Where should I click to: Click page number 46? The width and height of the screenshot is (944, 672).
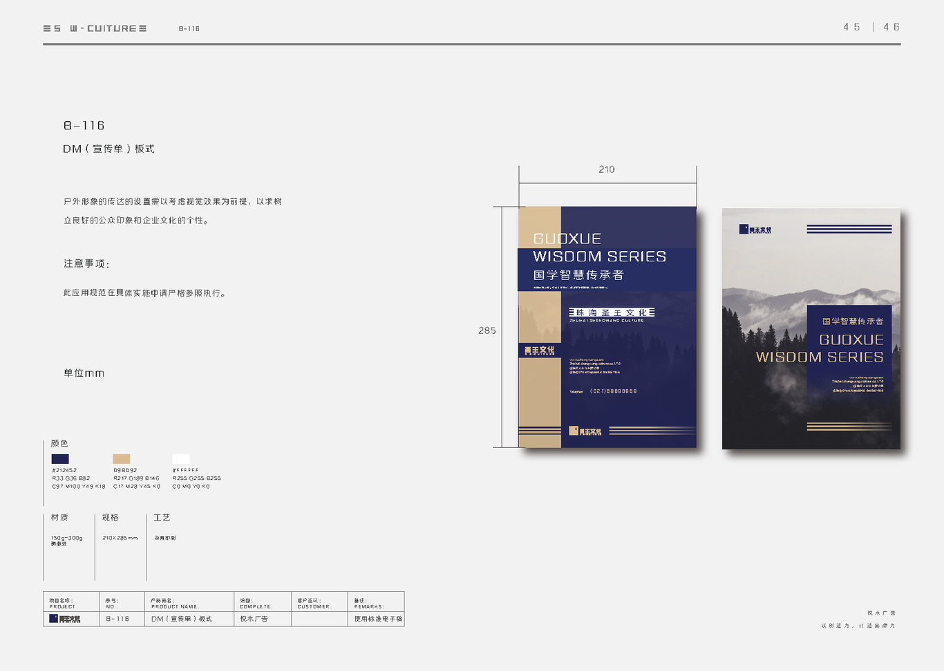[x=891, y=27]
